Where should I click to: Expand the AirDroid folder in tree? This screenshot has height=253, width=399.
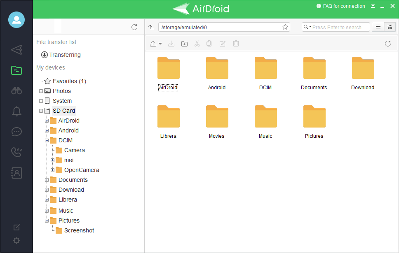tap(47, 121)
